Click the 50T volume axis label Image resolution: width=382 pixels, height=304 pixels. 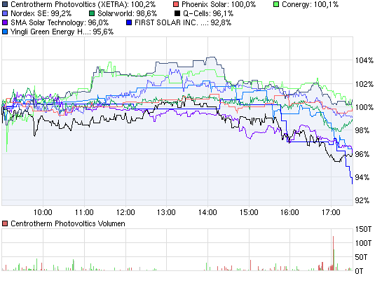[x=361, y=257]
